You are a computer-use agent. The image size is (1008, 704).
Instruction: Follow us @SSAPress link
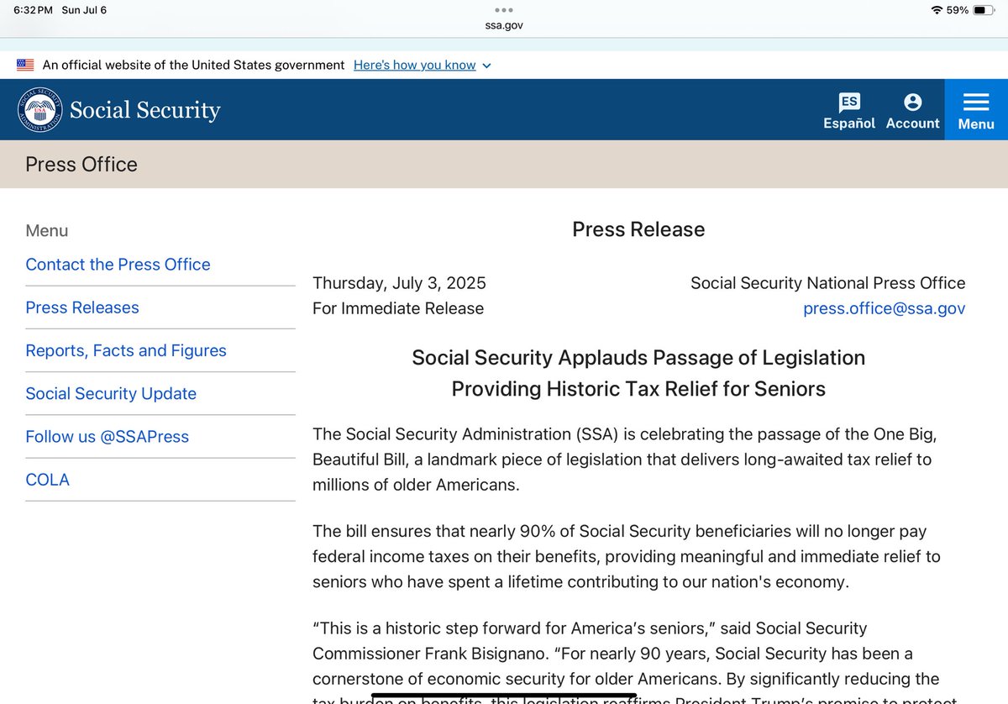108,436
